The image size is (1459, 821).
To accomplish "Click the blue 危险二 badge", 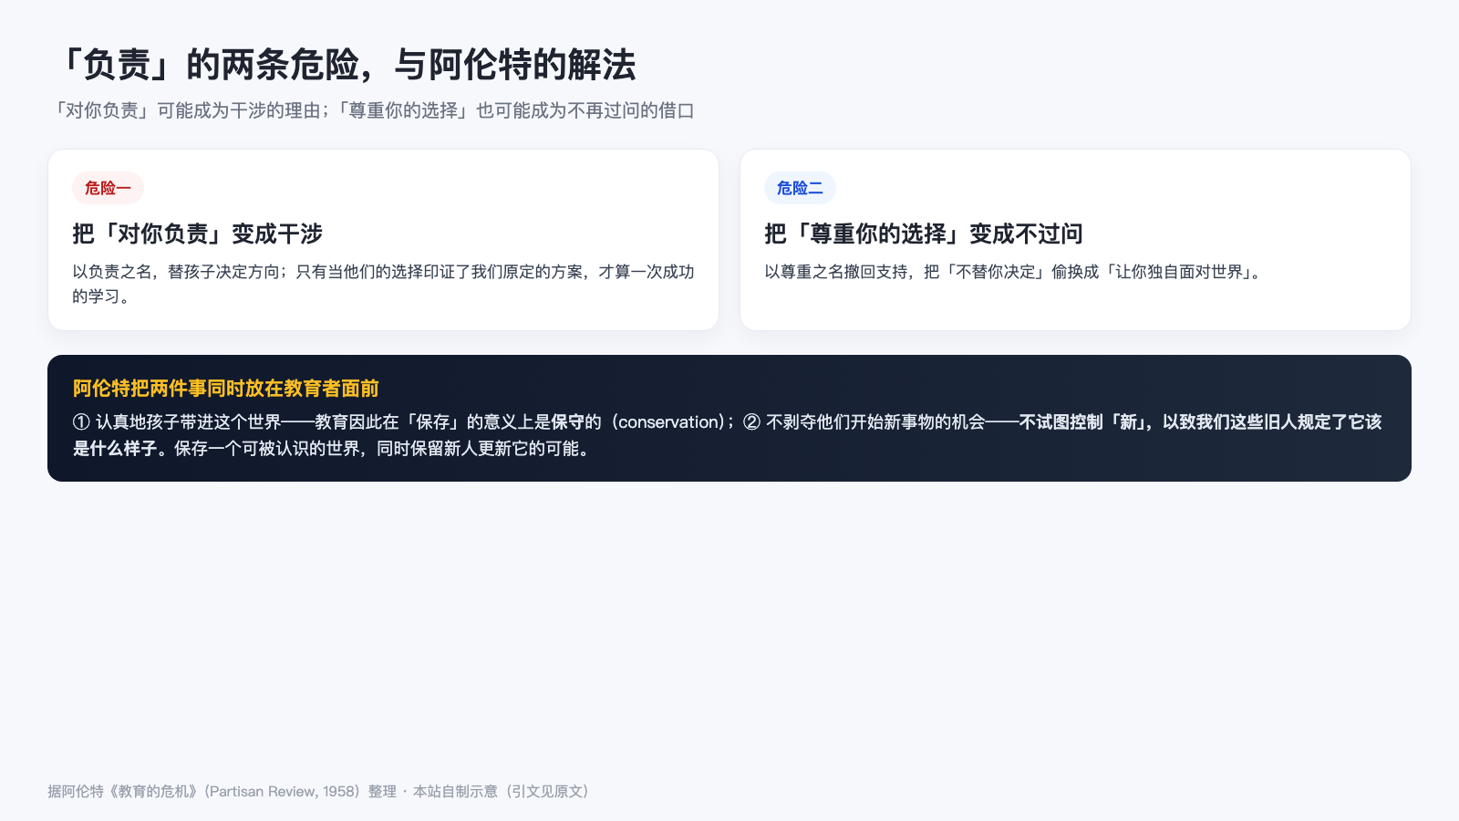I will 800,188.
